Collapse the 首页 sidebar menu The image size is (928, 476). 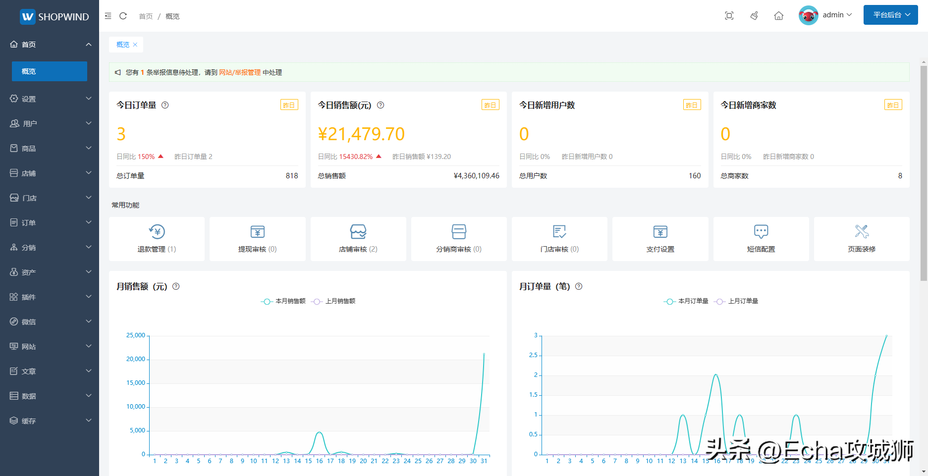coord(50,45)
